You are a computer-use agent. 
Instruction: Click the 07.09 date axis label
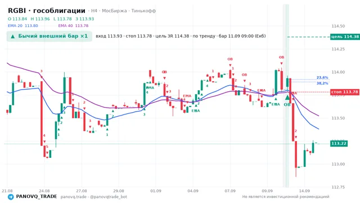click(x=230, y=191)
